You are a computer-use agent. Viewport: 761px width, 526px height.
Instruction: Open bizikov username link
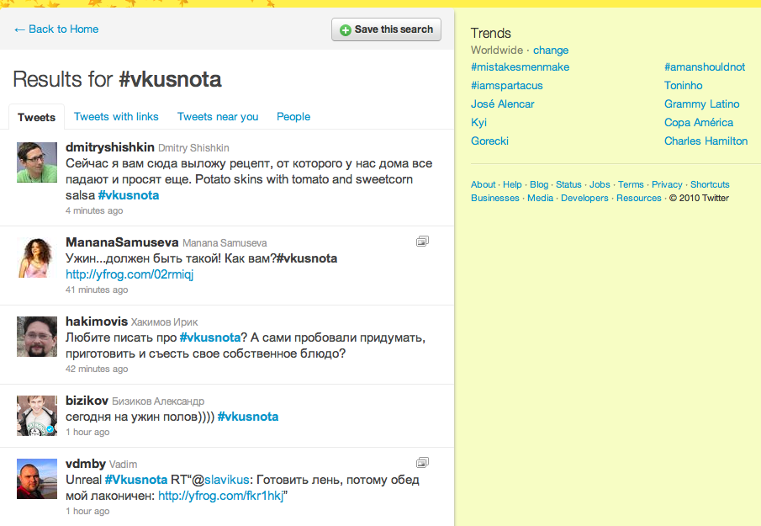[x=87, y=401]
